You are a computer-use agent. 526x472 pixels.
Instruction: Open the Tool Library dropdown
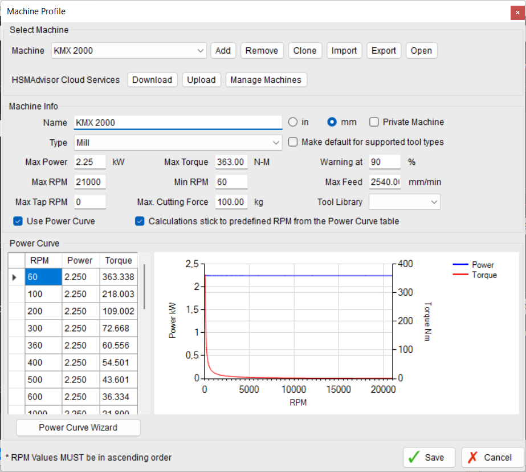[434, 202]
